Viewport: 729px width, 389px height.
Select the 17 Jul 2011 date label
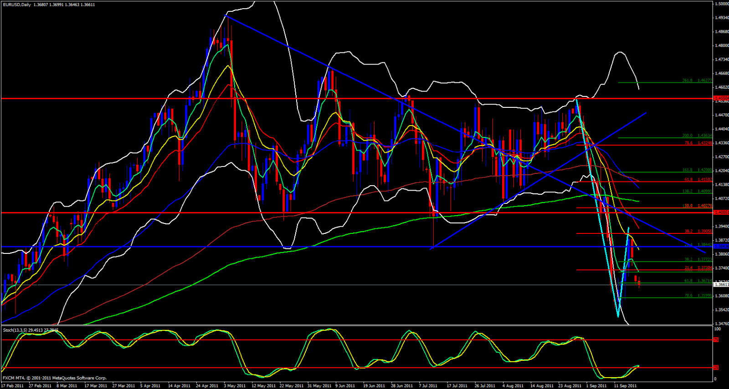pyautogui.click(x=457, y=386)
